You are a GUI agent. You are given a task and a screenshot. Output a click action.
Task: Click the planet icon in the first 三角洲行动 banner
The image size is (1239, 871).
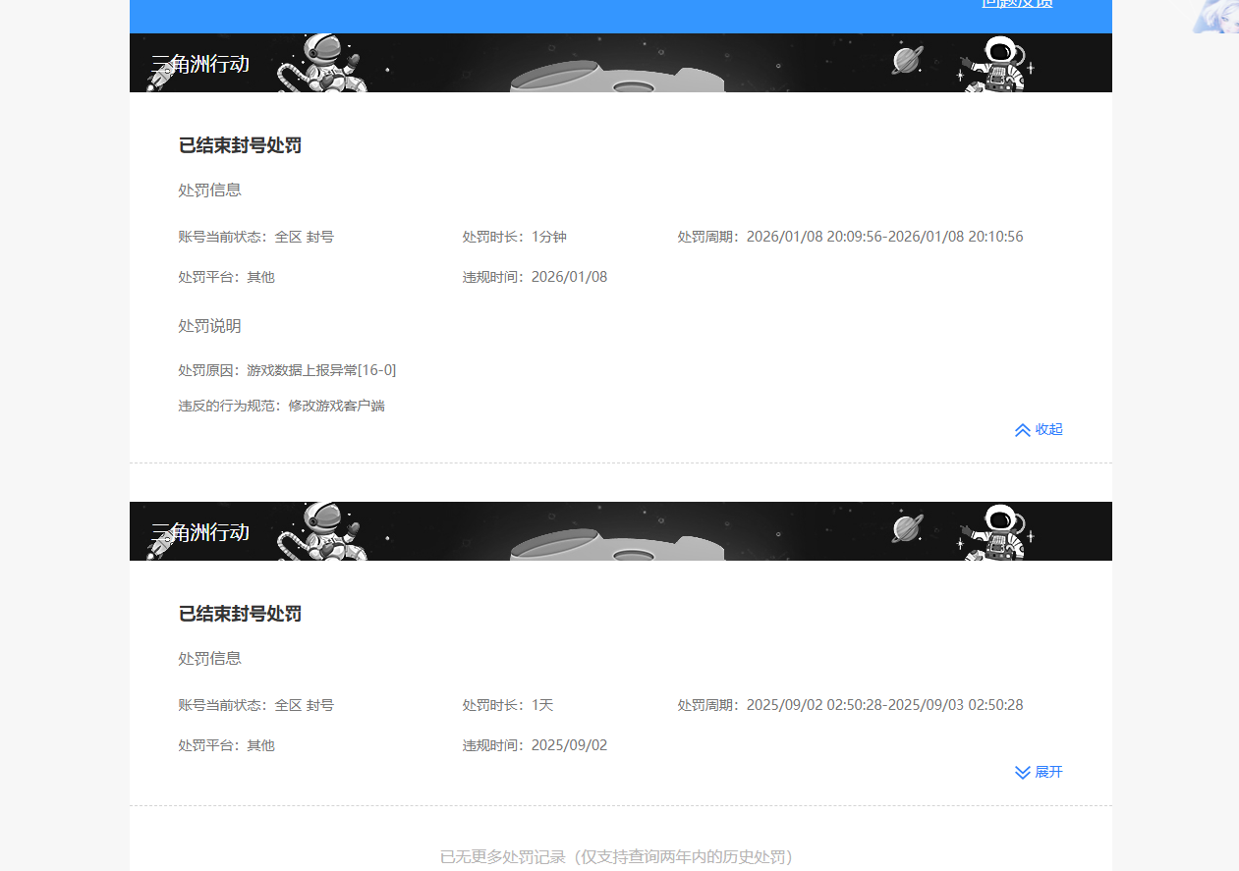click(905, 59)
